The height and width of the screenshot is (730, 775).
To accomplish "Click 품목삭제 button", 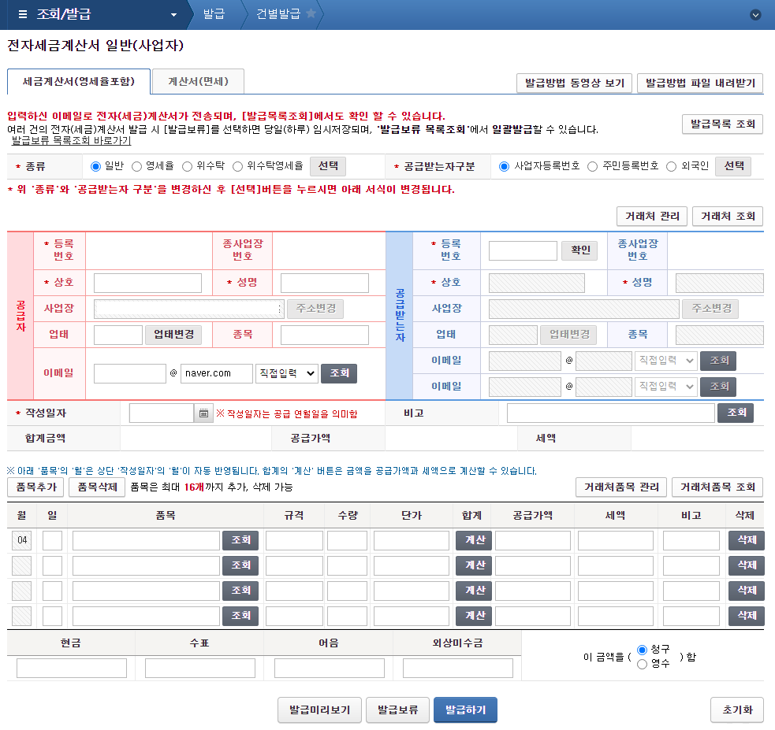I will [x=97, y=487].
